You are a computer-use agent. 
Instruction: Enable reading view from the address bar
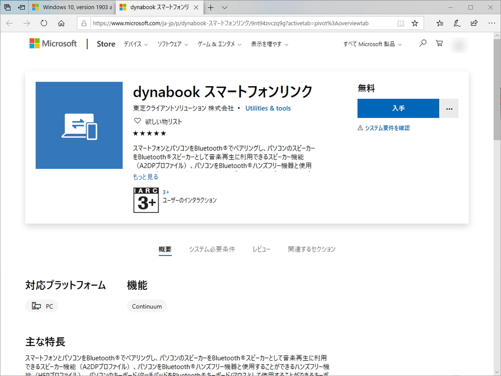400,23
